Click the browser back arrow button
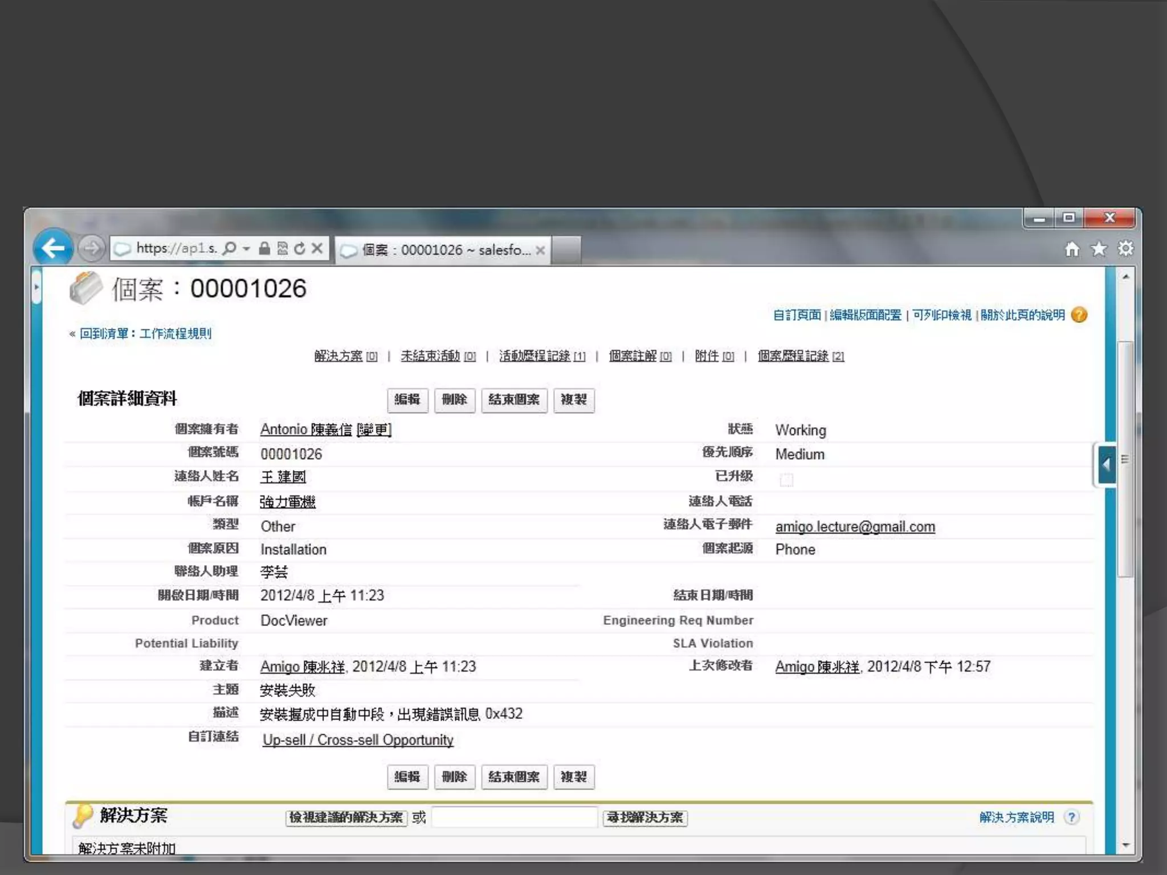 coord(53,248)
